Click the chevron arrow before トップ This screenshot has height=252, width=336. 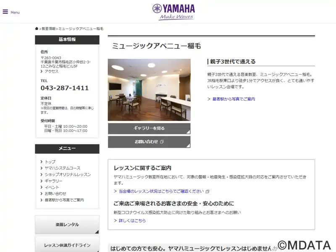(42, 162)
